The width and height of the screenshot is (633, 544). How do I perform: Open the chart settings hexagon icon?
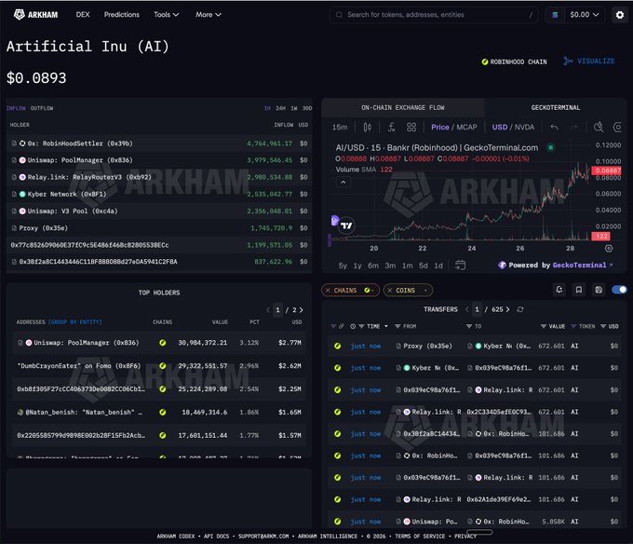pos(617,128)
